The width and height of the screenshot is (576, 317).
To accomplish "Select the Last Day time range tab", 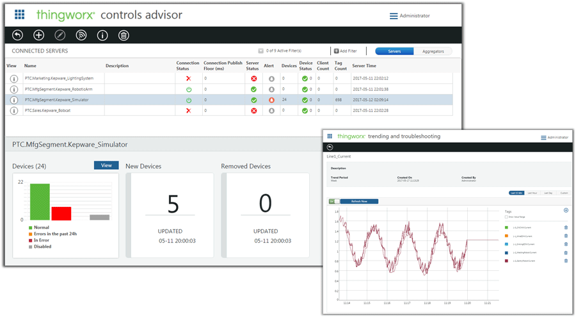I will (548, 192).
